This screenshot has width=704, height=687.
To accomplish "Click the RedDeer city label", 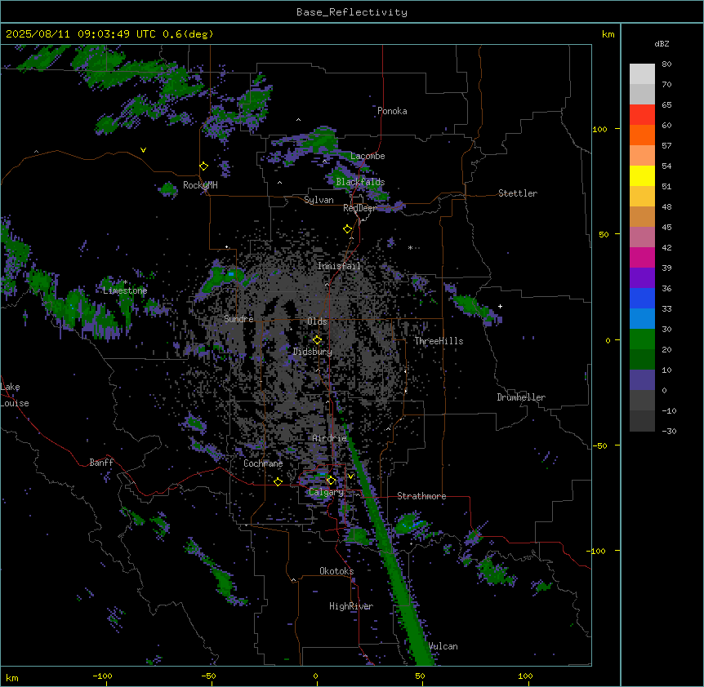I will [x=360, y=208].
